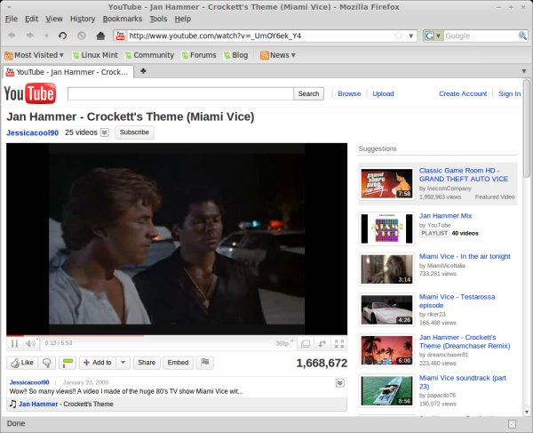Pause the video playback
Image resolution: width=533 pixels, height=433 pixels.
pos(14,343)
